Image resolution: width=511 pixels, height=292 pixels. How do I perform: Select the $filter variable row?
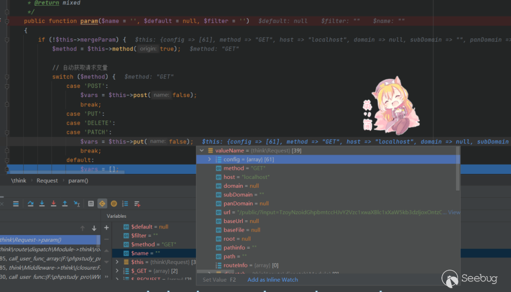point(154,236)
